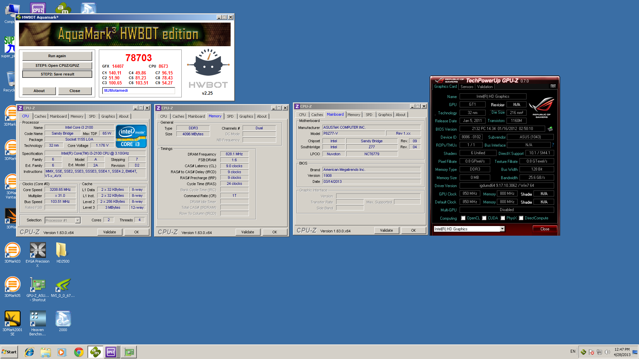
Task: Open the Processor #1 selection dropdown
Action: pos(78,220)
